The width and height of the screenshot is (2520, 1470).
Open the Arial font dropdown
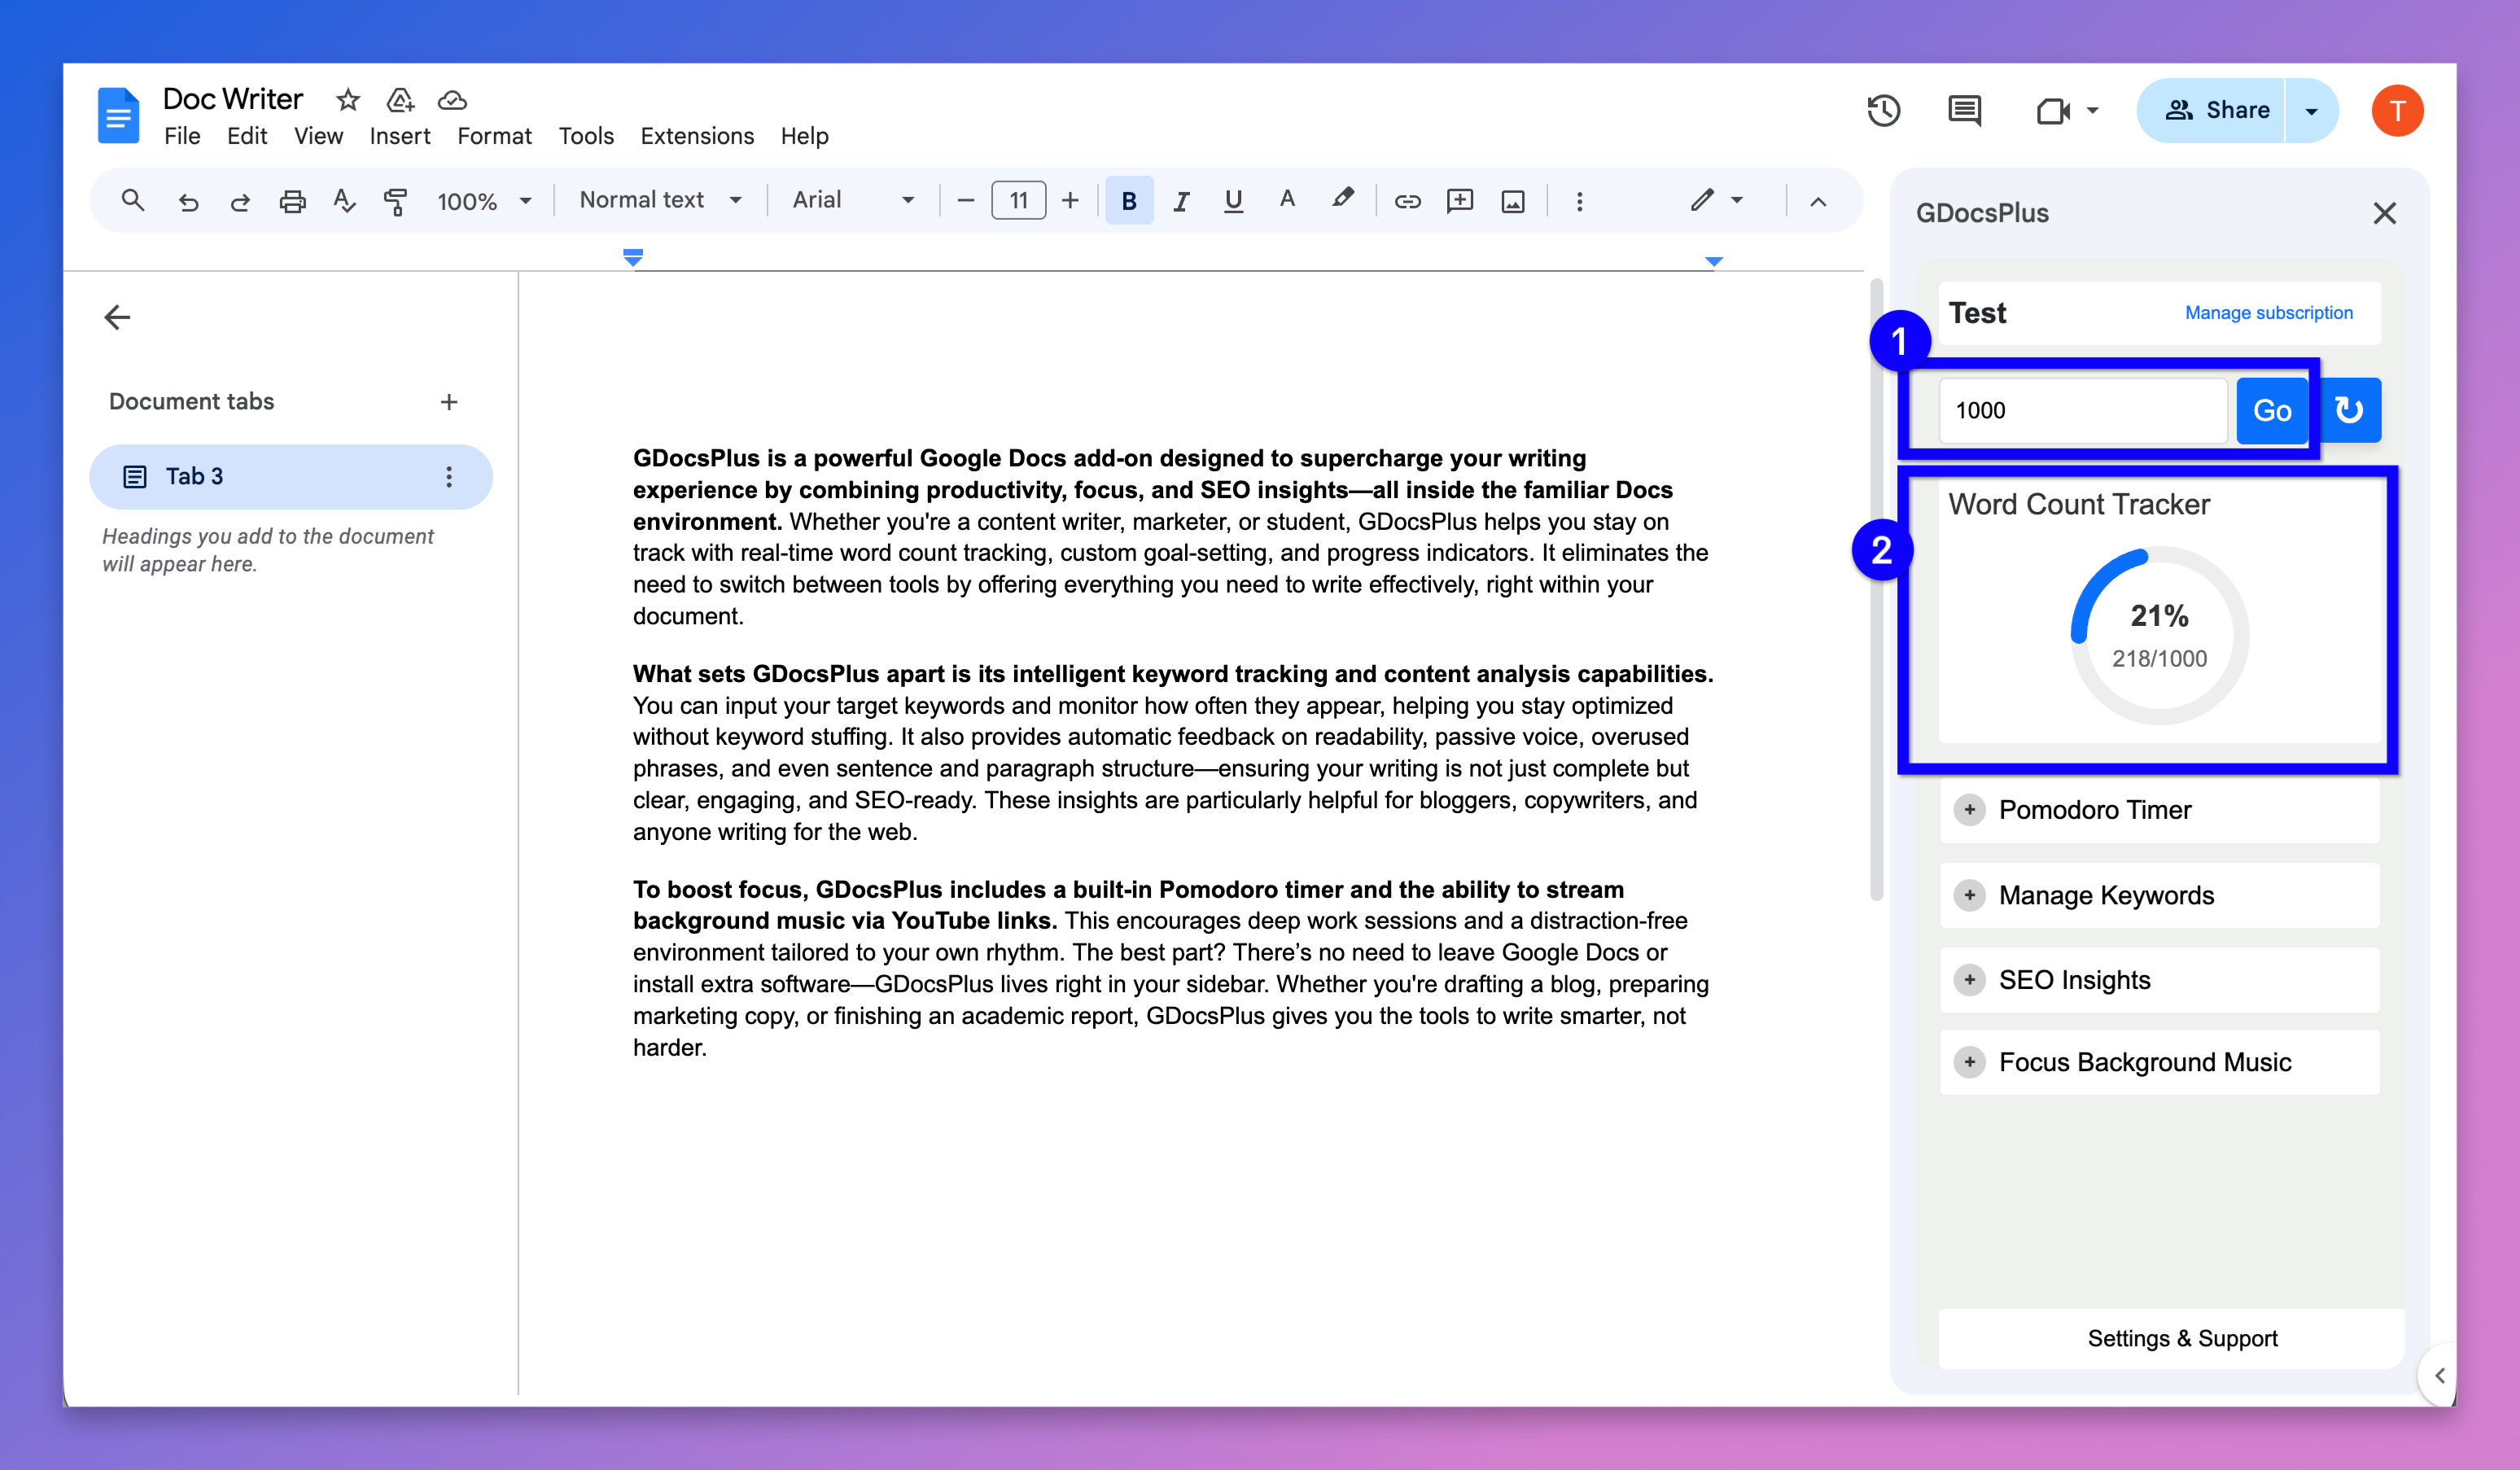(852, 200)
